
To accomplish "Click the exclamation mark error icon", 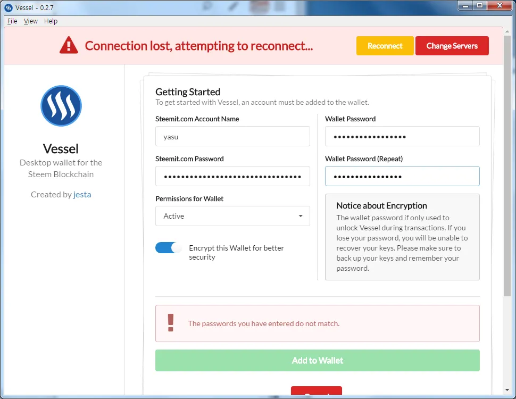I will pyautogui.click(x=170, y=322).
